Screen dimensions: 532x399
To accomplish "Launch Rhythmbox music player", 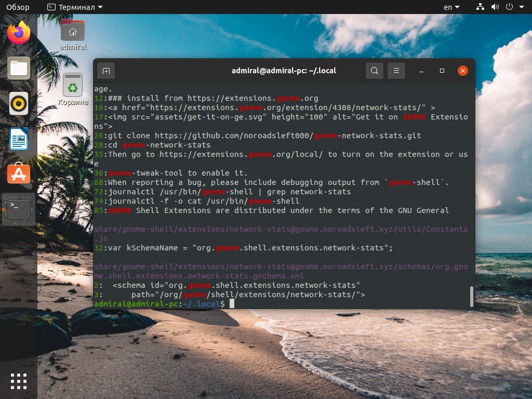I will (19, 103).
